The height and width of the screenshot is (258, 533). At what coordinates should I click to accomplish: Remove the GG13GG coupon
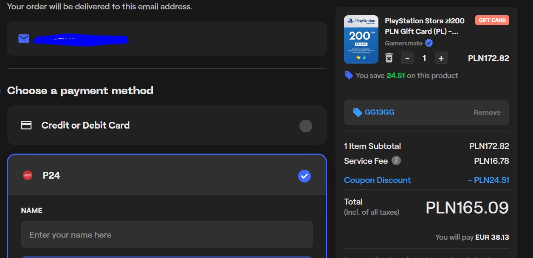pyautogui.click(x=487, y=112)
